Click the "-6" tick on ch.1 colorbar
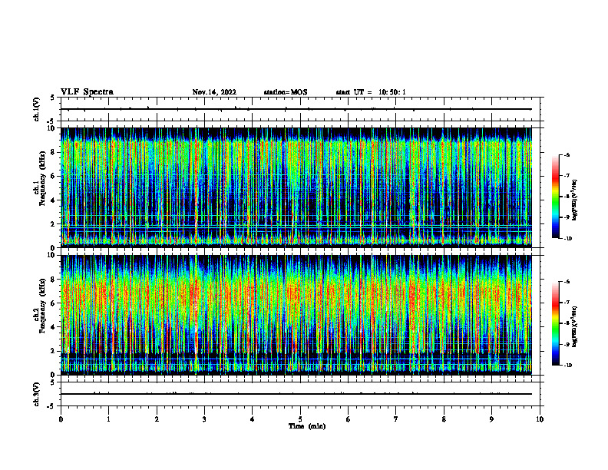Image resolution: width=608 pixels, height=470 pixels. pyautogui.click(x=567, y=155)
